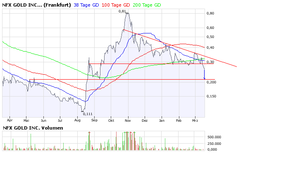The image size is (305, 196).
Task: Select the 100 Tage GD legend label
Action: tap(116, 5)
